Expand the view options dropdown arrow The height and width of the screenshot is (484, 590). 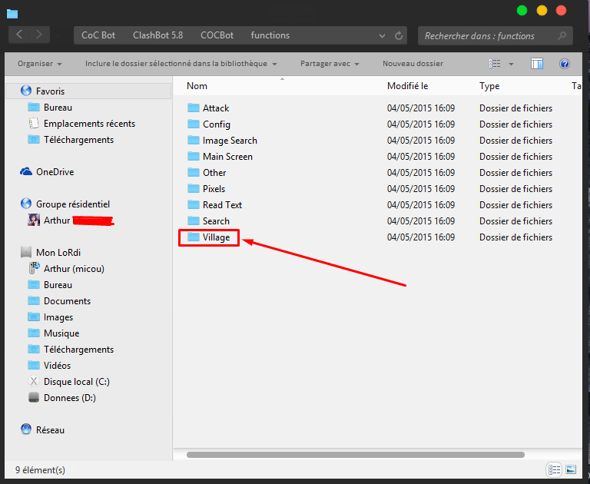(511, 64)
